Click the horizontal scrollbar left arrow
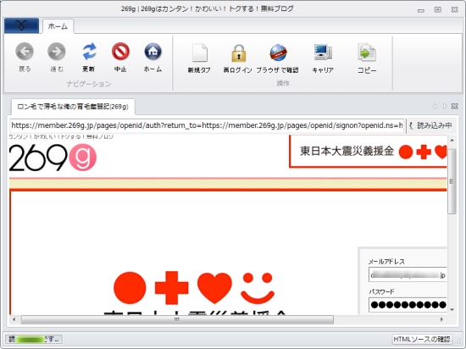Image resolution: width=466 pixels, height=349 pixels. coord(14,319)
